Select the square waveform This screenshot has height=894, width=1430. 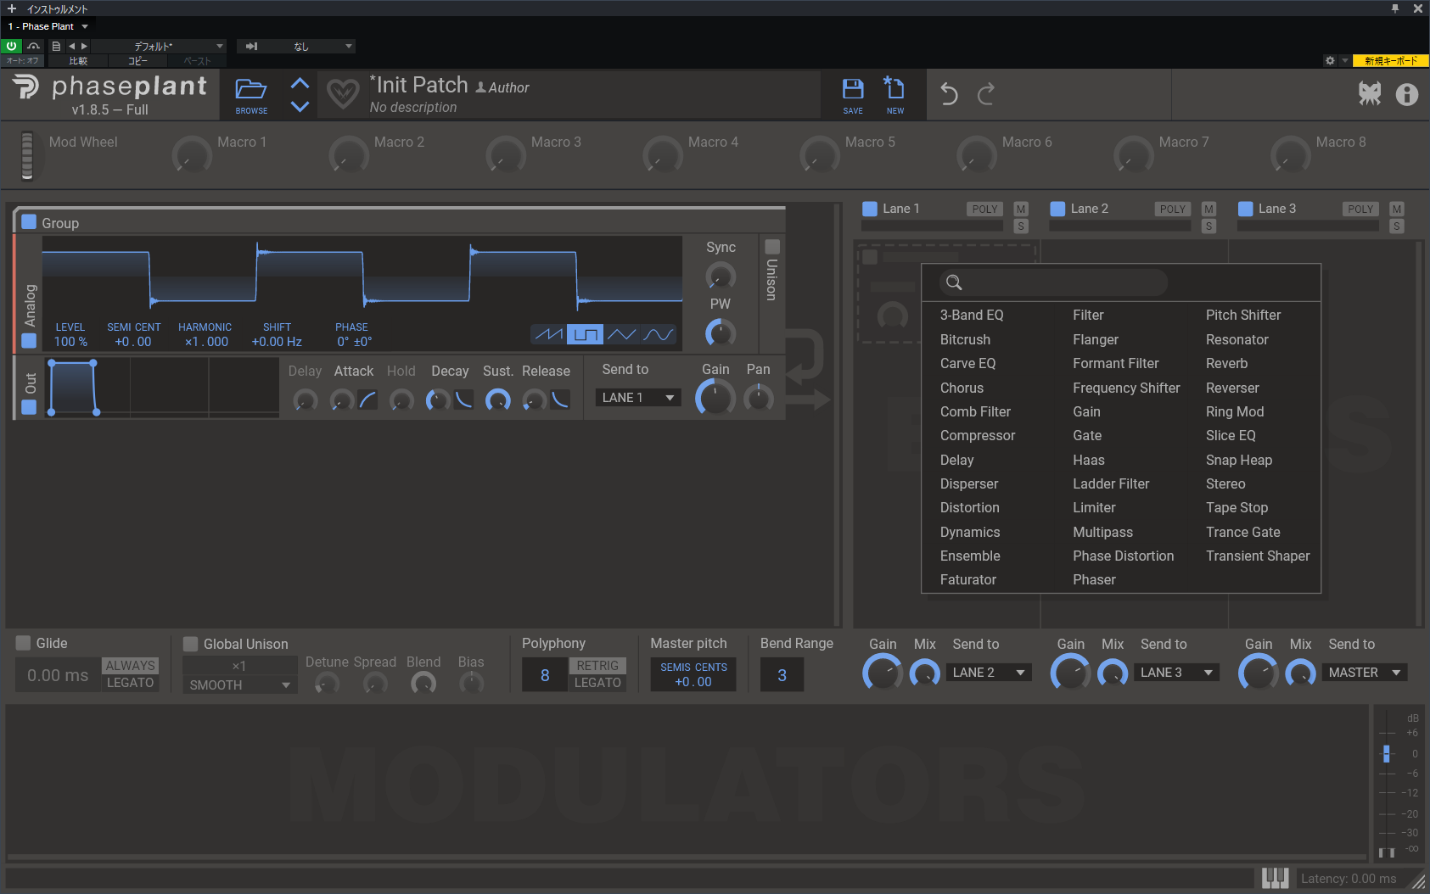tap(586, 334)
